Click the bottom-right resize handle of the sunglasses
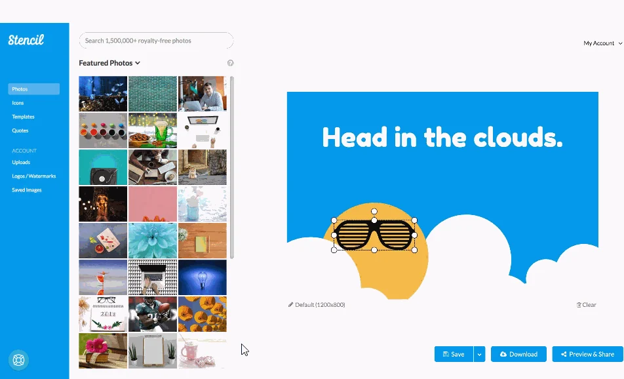624x379 pixels. pos(414,250)
